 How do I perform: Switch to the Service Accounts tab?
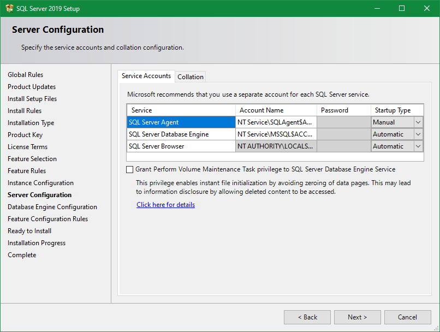[x=146, y=76]
